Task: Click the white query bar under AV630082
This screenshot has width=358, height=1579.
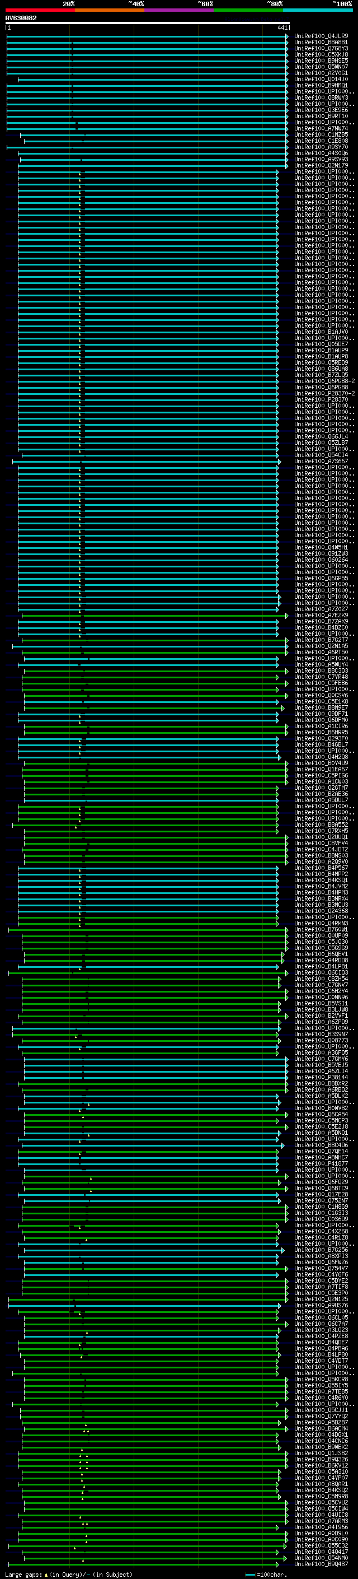Action: 148,22
